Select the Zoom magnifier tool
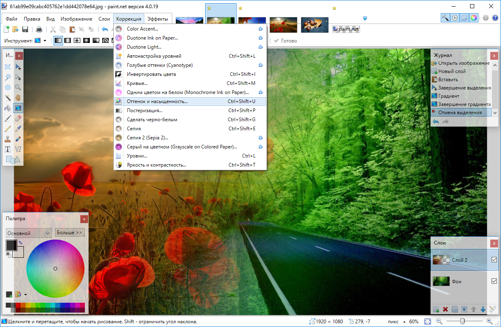 pos(18,87)
